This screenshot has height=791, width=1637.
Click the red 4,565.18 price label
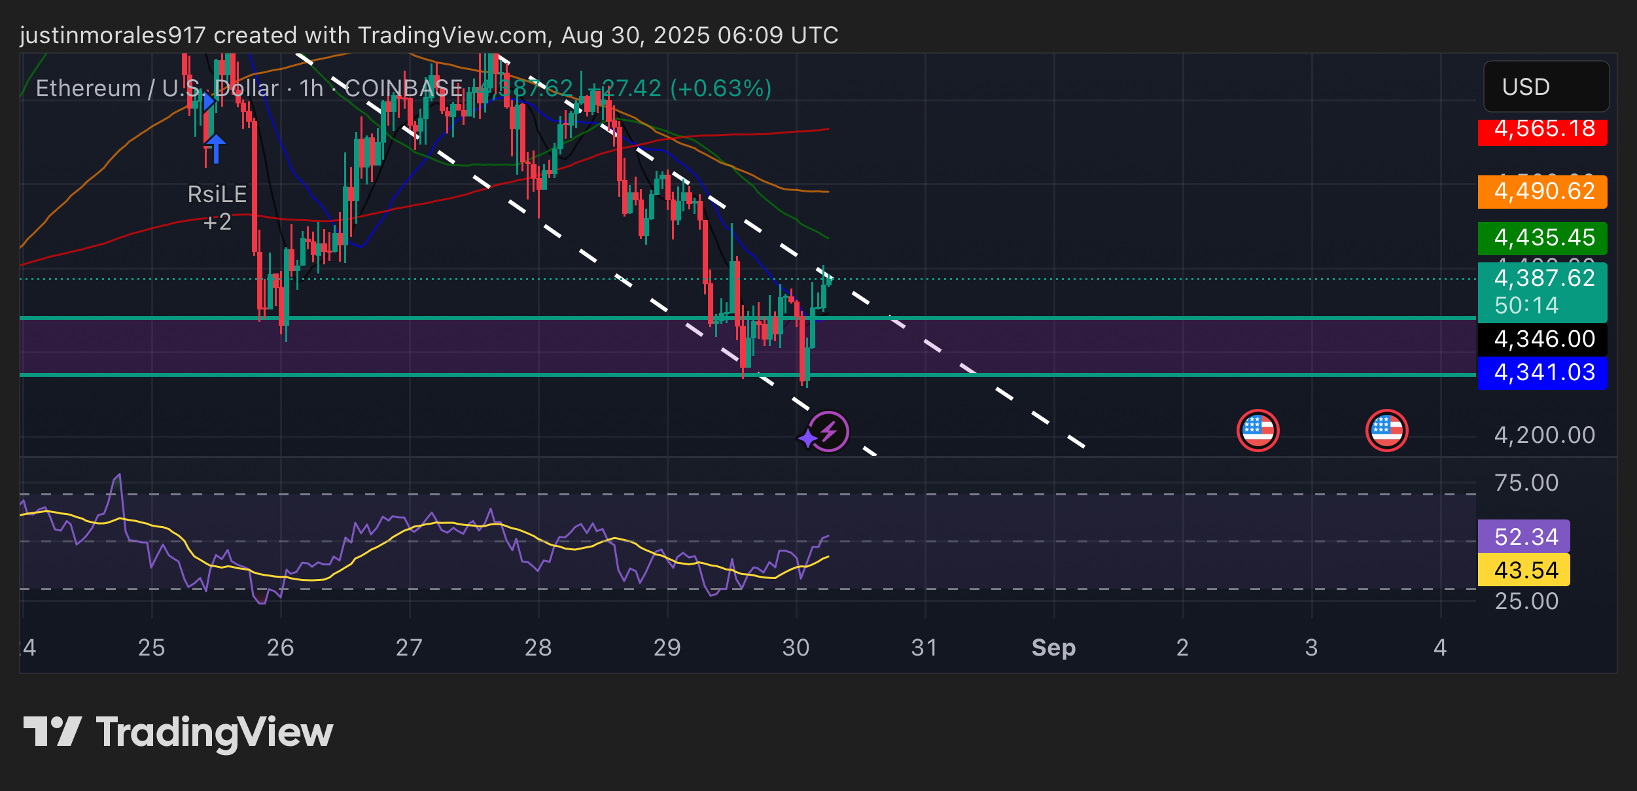point(1542,132)
